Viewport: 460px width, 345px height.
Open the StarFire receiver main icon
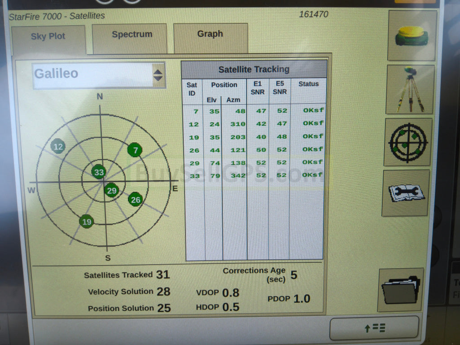tap(412, 35)
